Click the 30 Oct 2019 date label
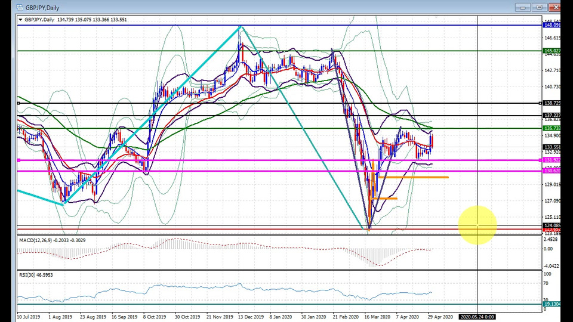Screen dimensions: 573x322 [187, 317]
